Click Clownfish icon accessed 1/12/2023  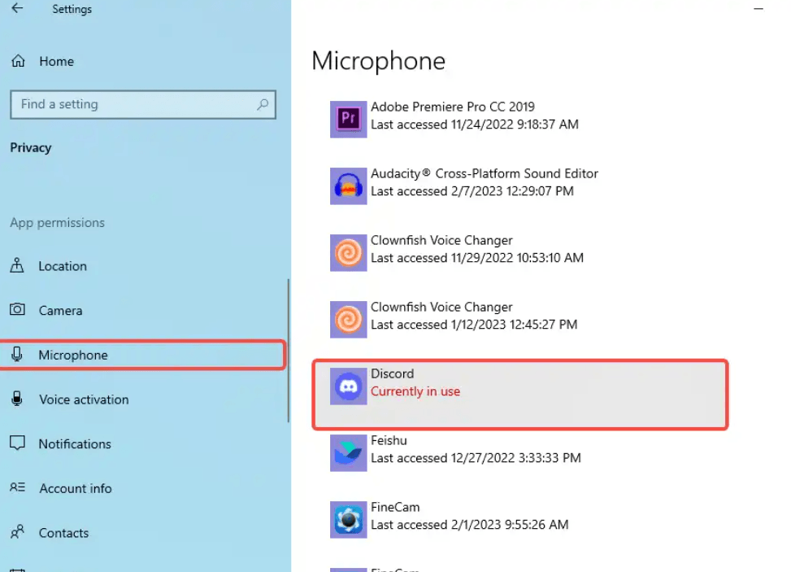click(349, 319)
